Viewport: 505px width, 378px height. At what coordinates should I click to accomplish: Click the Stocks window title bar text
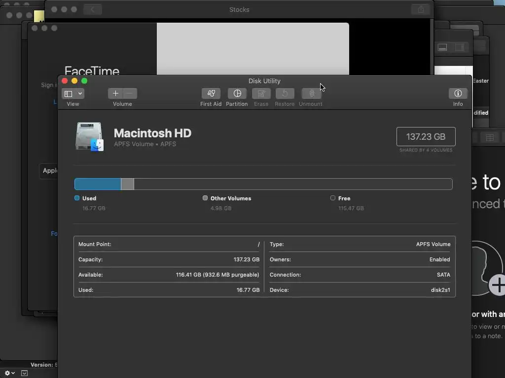tap(239, 10)
